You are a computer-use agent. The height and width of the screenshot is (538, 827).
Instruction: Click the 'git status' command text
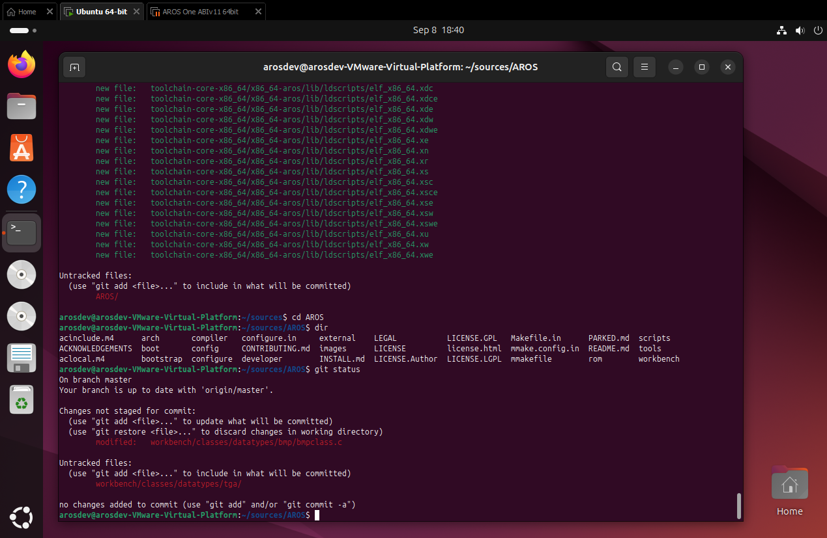337,370
